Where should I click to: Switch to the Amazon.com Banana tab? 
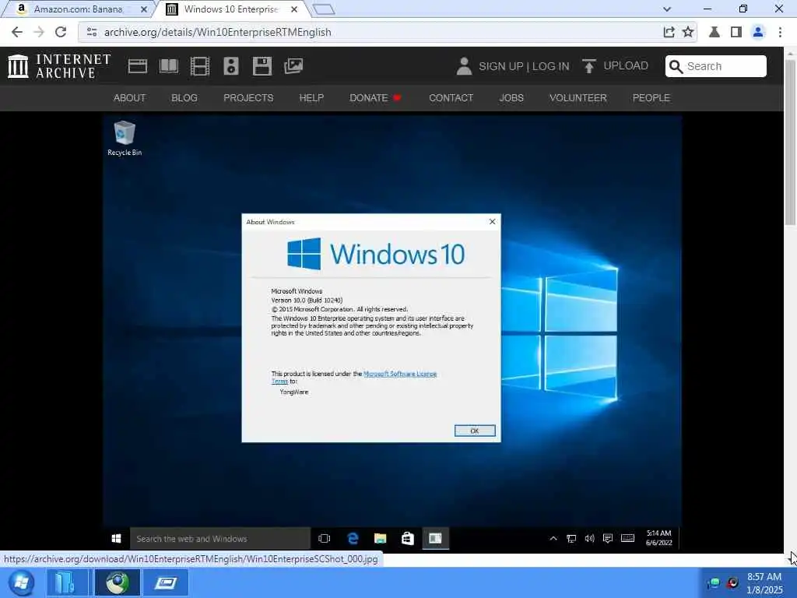(x=77, y=9)
